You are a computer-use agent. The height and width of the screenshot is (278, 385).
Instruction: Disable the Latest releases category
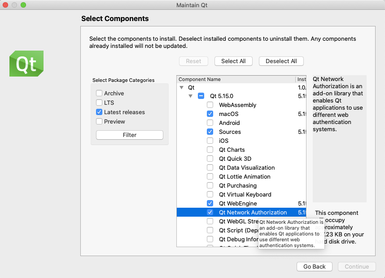pyautogui.click(x=100, y=112)
